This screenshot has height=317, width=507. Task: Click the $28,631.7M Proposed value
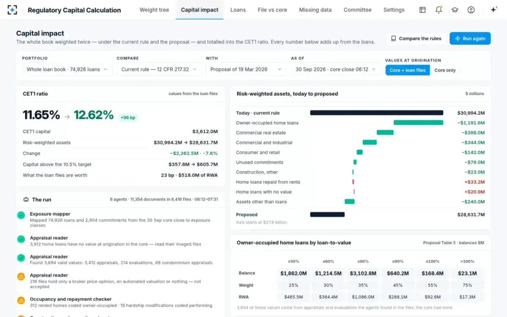click(471, 215)
